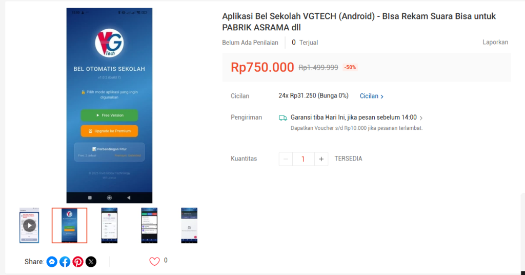Image resolution: width=525 pixels, height=275 pixels.
Task: Click Laporkan to report listing
Action: [x=495, y=42]
